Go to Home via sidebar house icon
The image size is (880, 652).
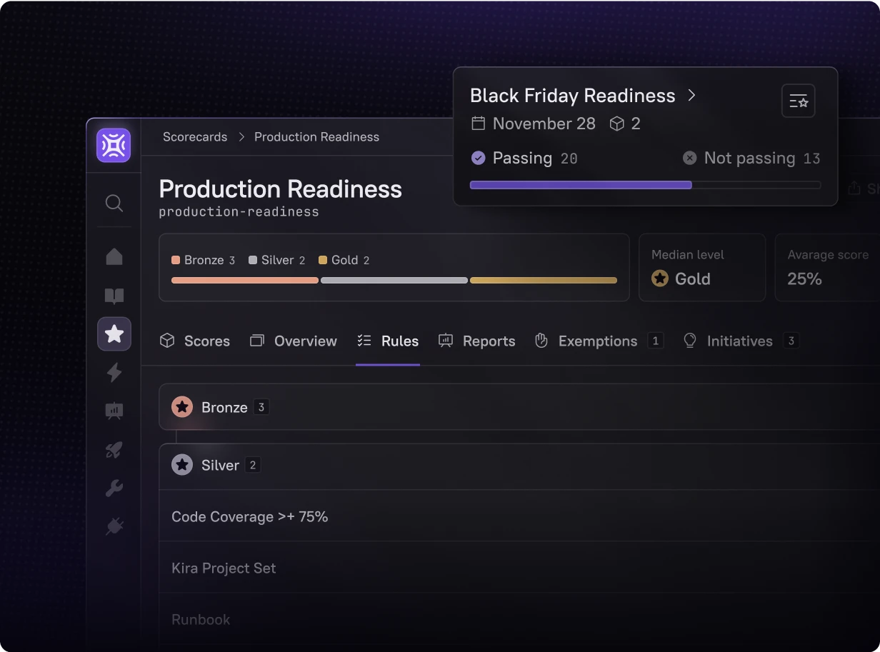pyautogui.click(x=114, y=256)
